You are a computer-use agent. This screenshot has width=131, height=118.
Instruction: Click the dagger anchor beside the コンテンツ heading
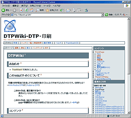[22, 110]
